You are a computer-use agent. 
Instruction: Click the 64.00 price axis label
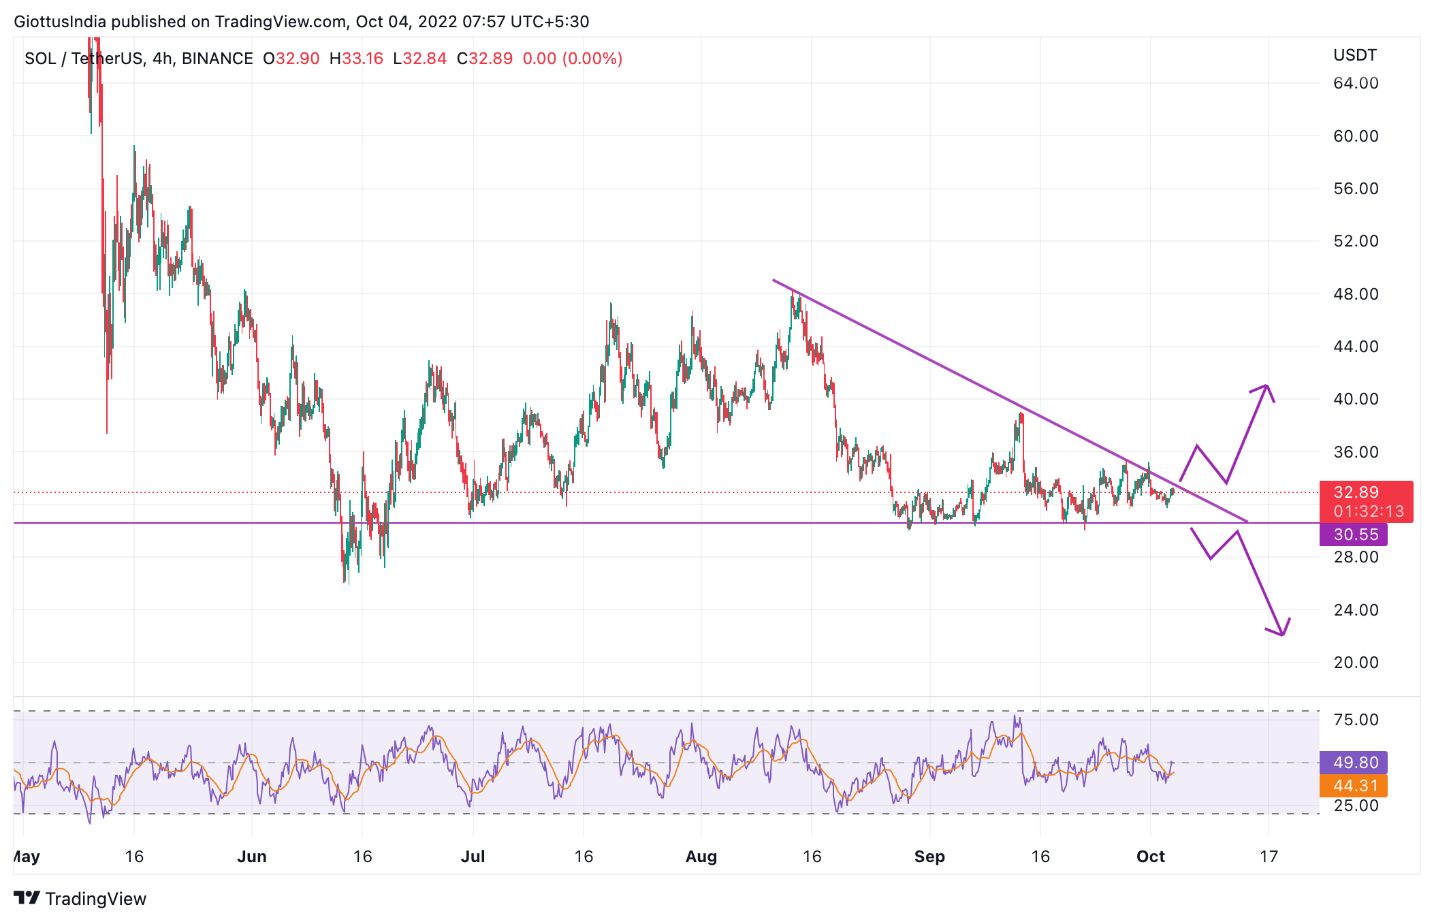coord(1356,83)
